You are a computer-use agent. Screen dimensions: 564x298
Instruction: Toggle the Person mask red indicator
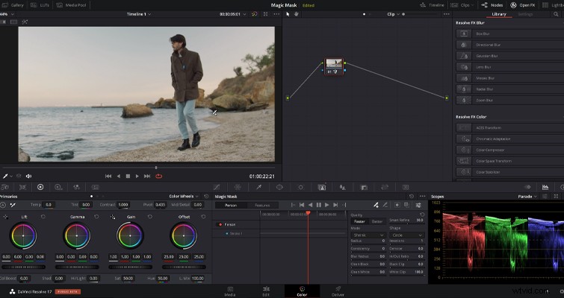(220, 224)
